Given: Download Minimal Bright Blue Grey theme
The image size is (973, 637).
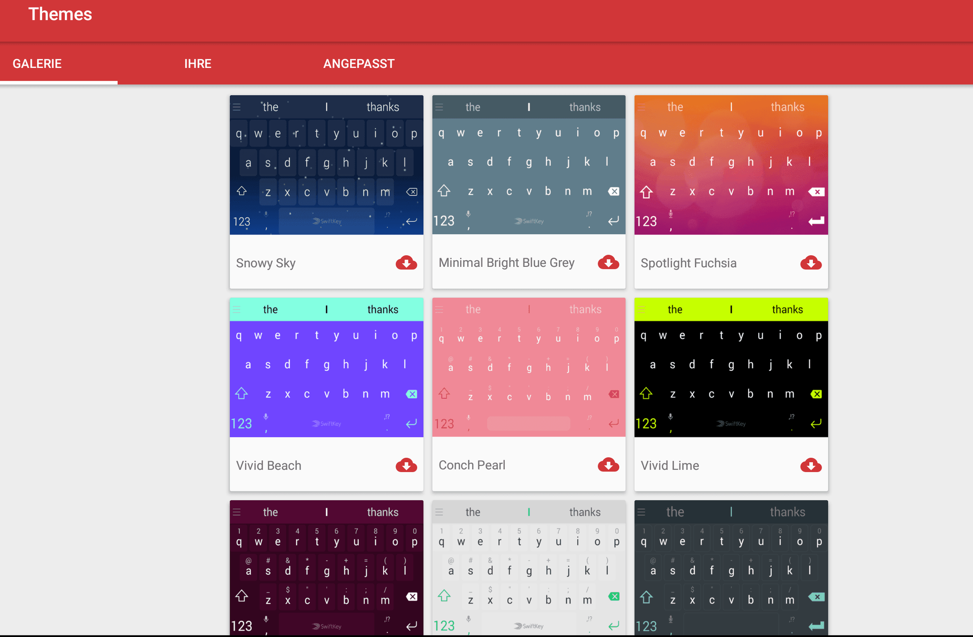Looking at the screenshot, I should (608, 263).
